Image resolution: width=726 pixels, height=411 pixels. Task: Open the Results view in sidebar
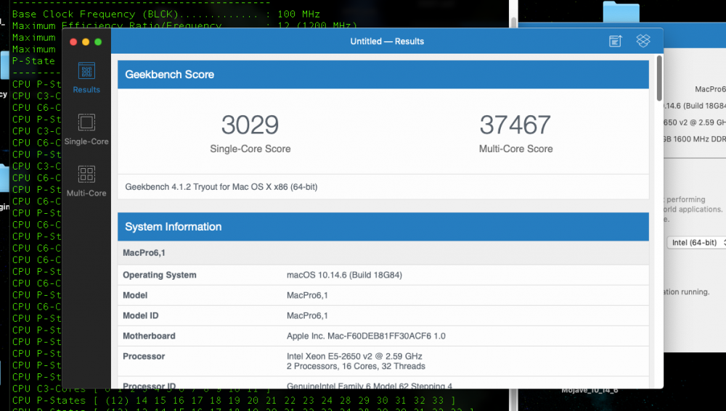coord(86,78)
